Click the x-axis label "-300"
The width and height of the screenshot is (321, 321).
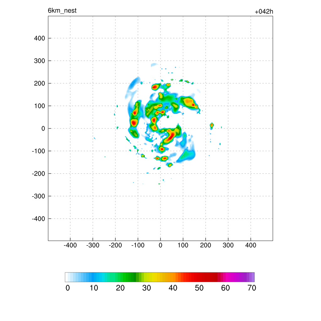(93, 245)
